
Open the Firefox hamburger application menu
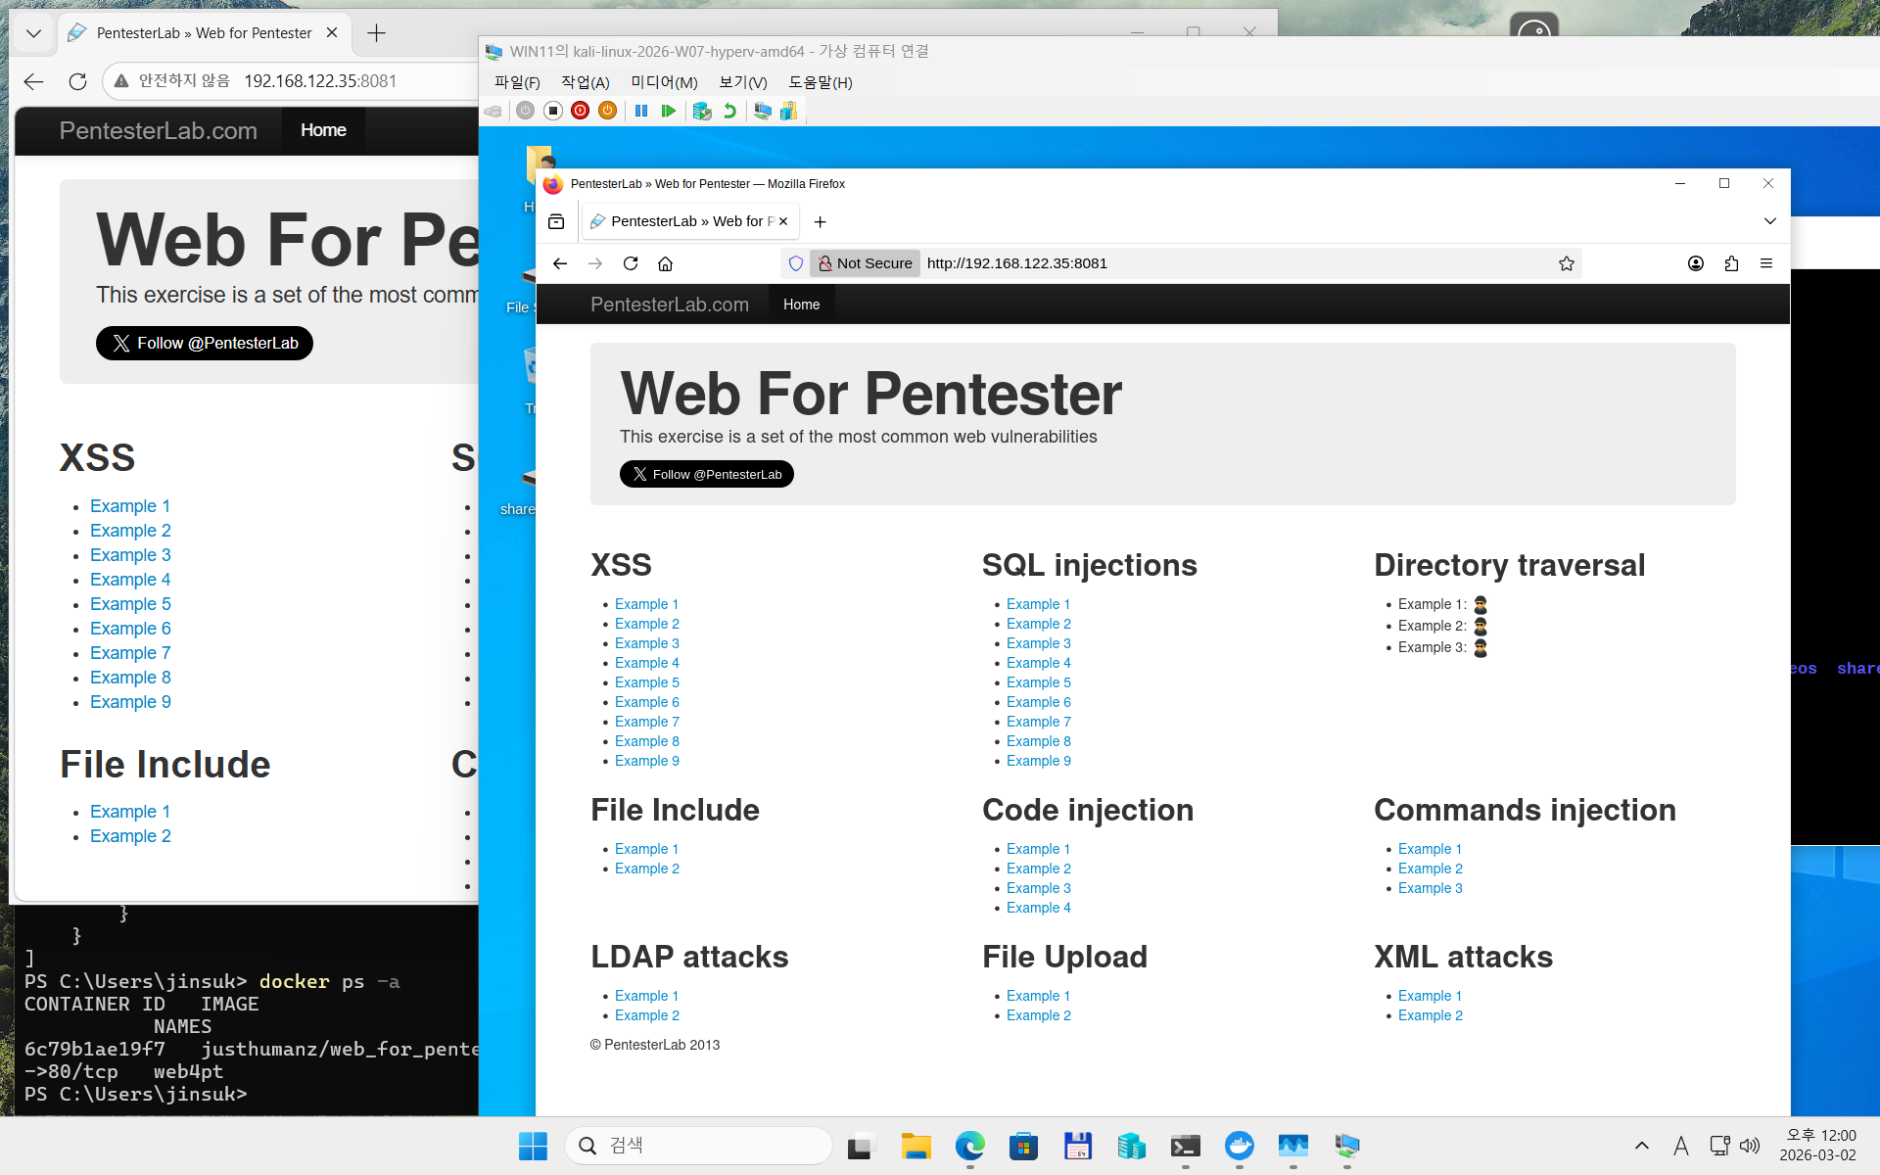click(1766, 263)
